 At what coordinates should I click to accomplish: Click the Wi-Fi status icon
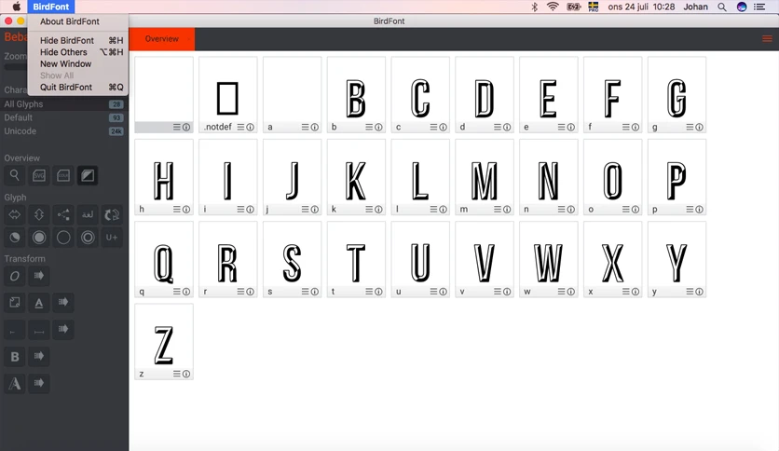(553, 7)
